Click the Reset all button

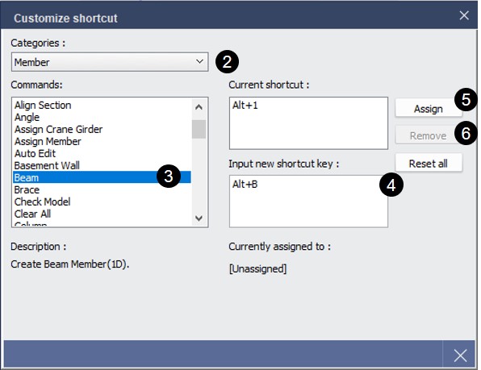[429, 164]
